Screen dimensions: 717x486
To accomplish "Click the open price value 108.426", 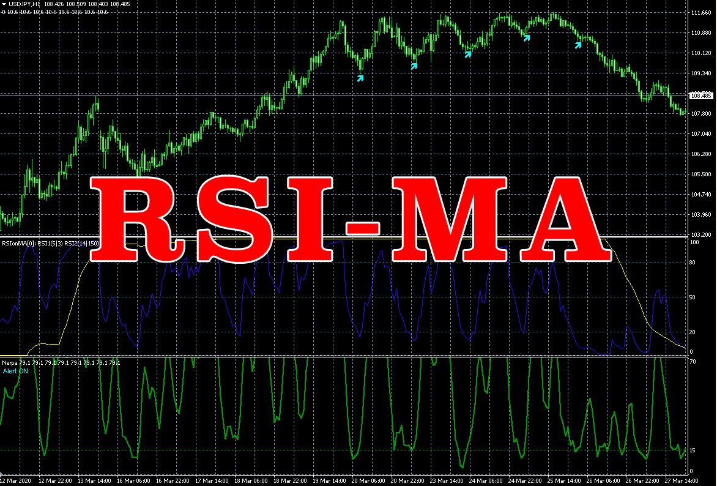I will click(54, 4).
